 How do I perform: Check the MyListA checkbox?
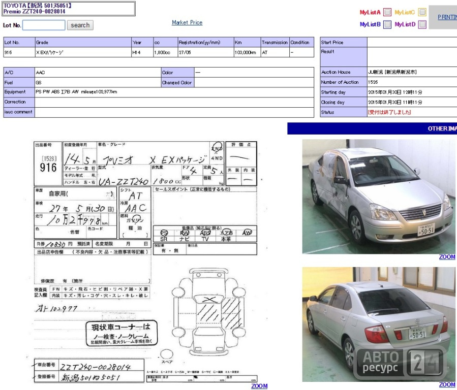click(387, 12)
